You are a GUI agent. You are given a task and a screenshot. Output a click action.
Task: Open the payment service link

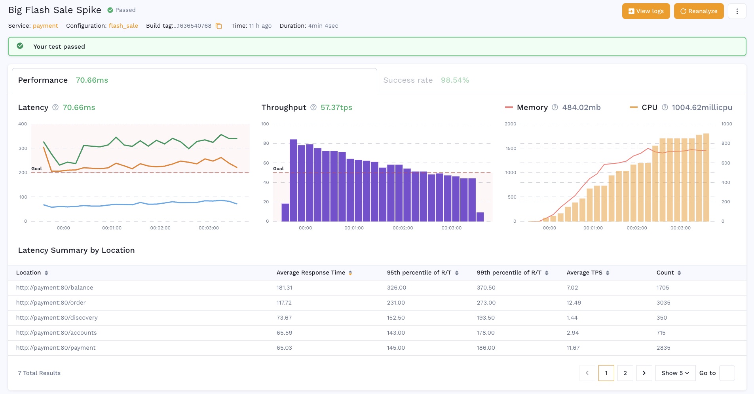pos(45,26)
